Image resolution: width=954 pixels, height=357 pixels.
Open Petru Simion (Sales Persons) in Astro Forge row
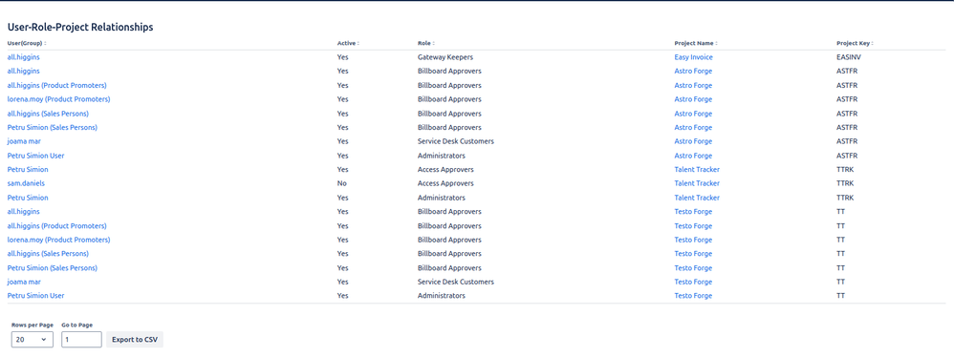pos(53,128)
